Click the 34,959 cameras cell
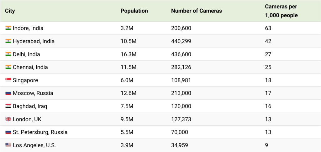This screenshot has width=321, height=152. pos(180,145)
